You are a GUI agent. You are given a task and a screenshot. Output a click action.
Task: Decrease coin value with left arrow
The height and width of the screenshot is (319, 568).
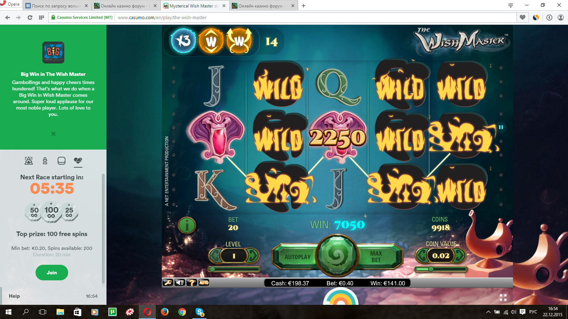tap(422, 255)
